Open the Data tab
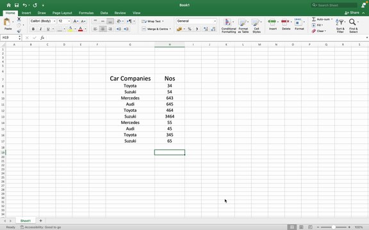The height and width of the screenshot is (230, 369). (x=104, y=13)
